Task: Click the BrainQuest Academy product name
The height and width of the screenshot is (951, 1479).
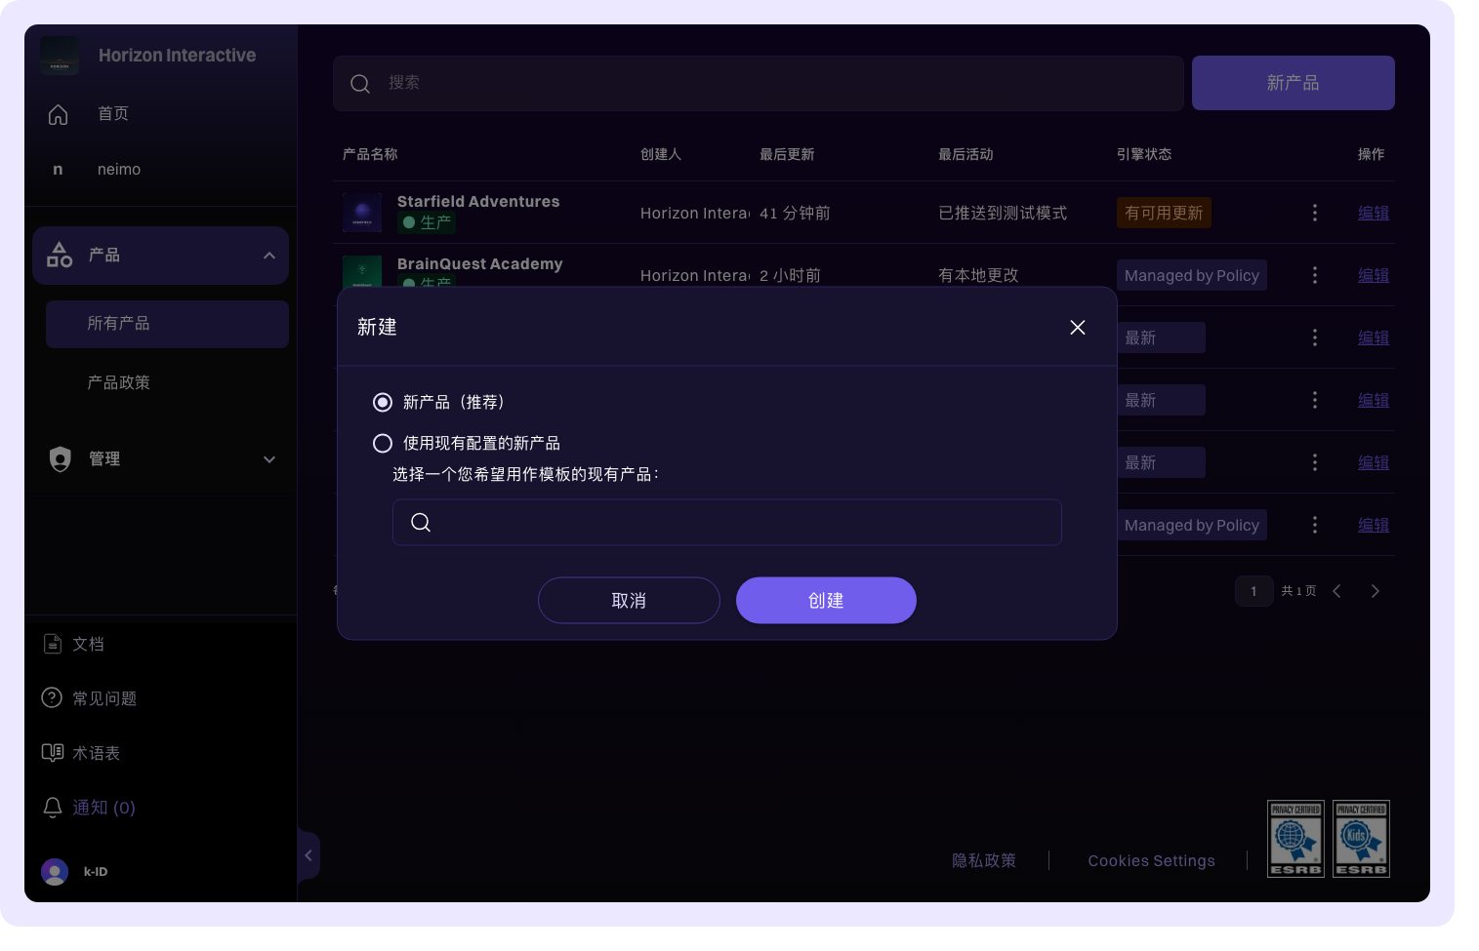Action: click(x=479, y=263)
